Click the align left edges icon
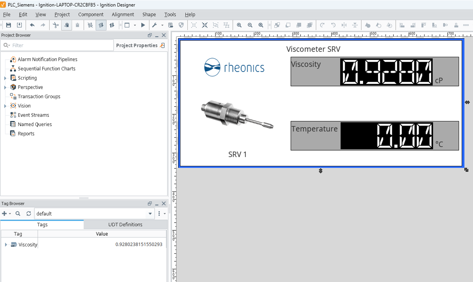Screen dimensions: 473x282 (402, 25)
